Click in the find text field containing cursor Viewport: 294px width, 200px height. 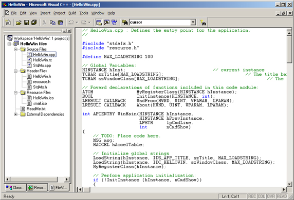(x=160, y=23)
